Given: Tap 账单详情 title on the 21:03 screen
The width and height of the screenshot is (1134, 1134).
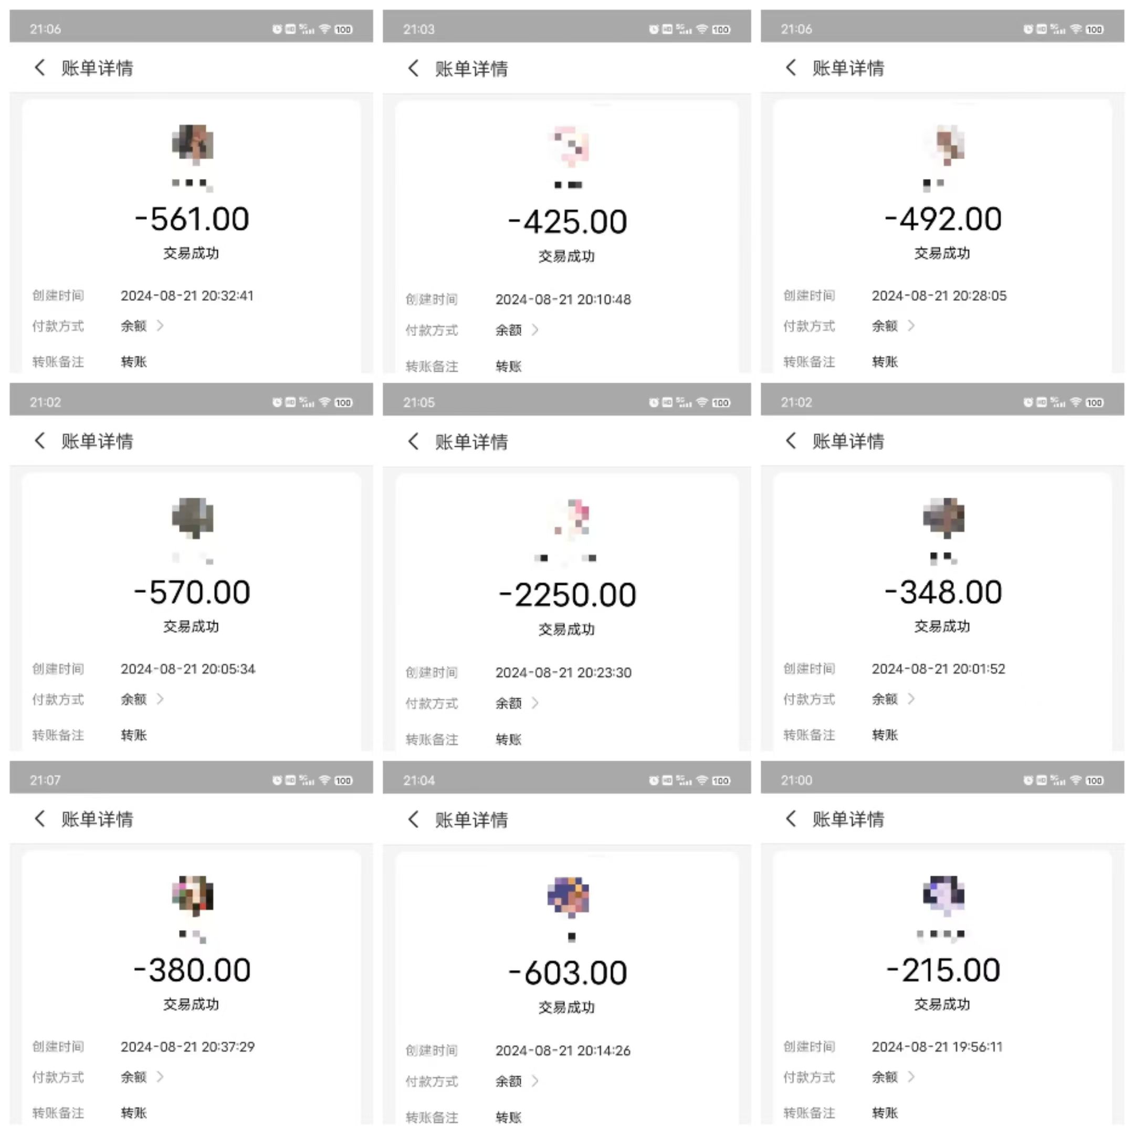Looking at the screenshot, I should point(471,69).
